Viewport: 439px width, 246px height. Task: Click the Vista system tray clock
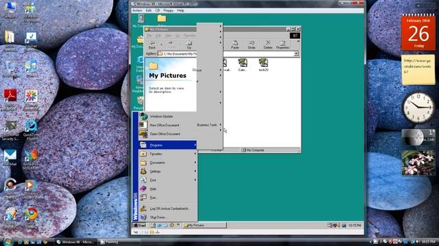428,242
